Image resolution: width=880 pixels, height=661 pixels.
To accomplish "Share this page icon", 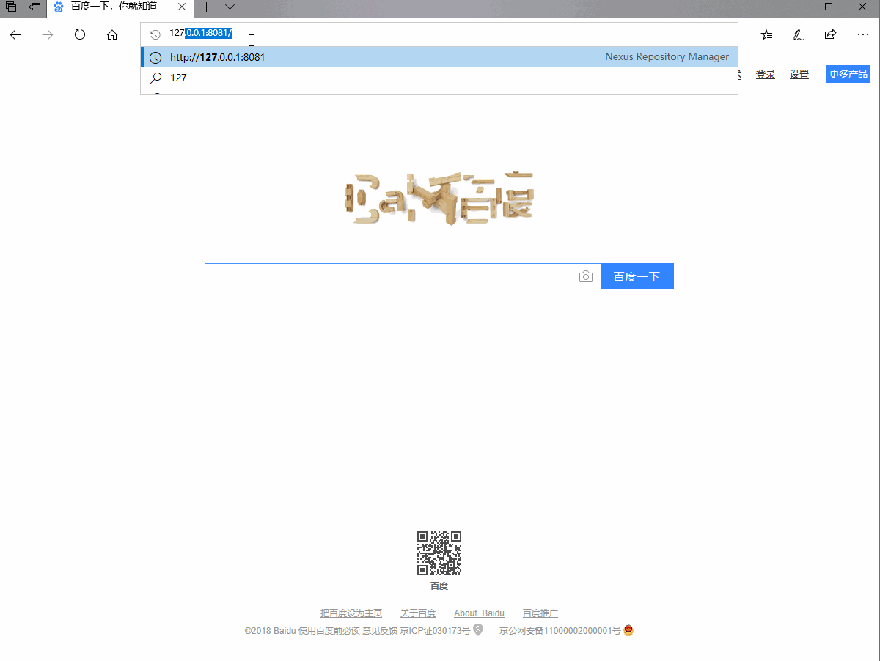I will pyautogui.click(x=831, y=34).
